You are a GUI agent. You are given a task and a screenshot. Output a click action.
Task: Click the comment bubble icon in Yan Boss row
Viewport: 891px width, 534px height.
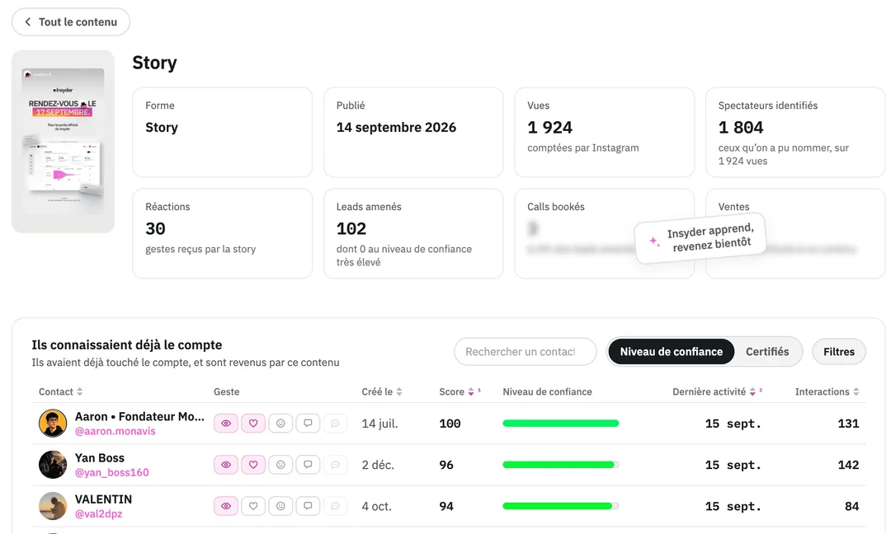coord(308,465)
